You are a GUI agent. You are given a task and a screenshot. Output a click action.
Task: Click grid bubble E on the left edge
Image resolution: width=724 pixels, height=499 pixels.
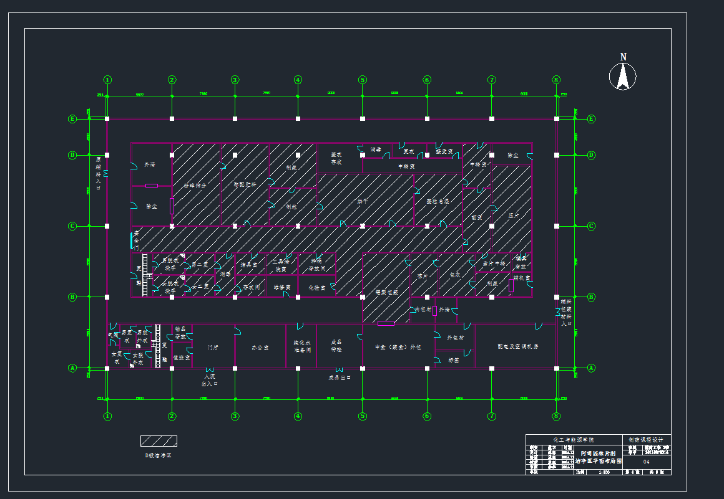coord(72,118)
